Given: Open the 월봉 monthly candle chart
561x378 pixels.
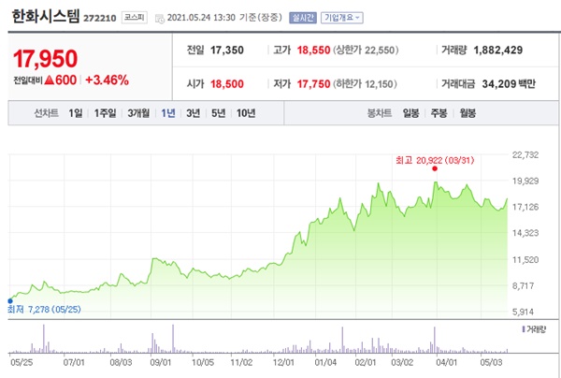Looking at the screenshot, I should (x=467, y=113).
